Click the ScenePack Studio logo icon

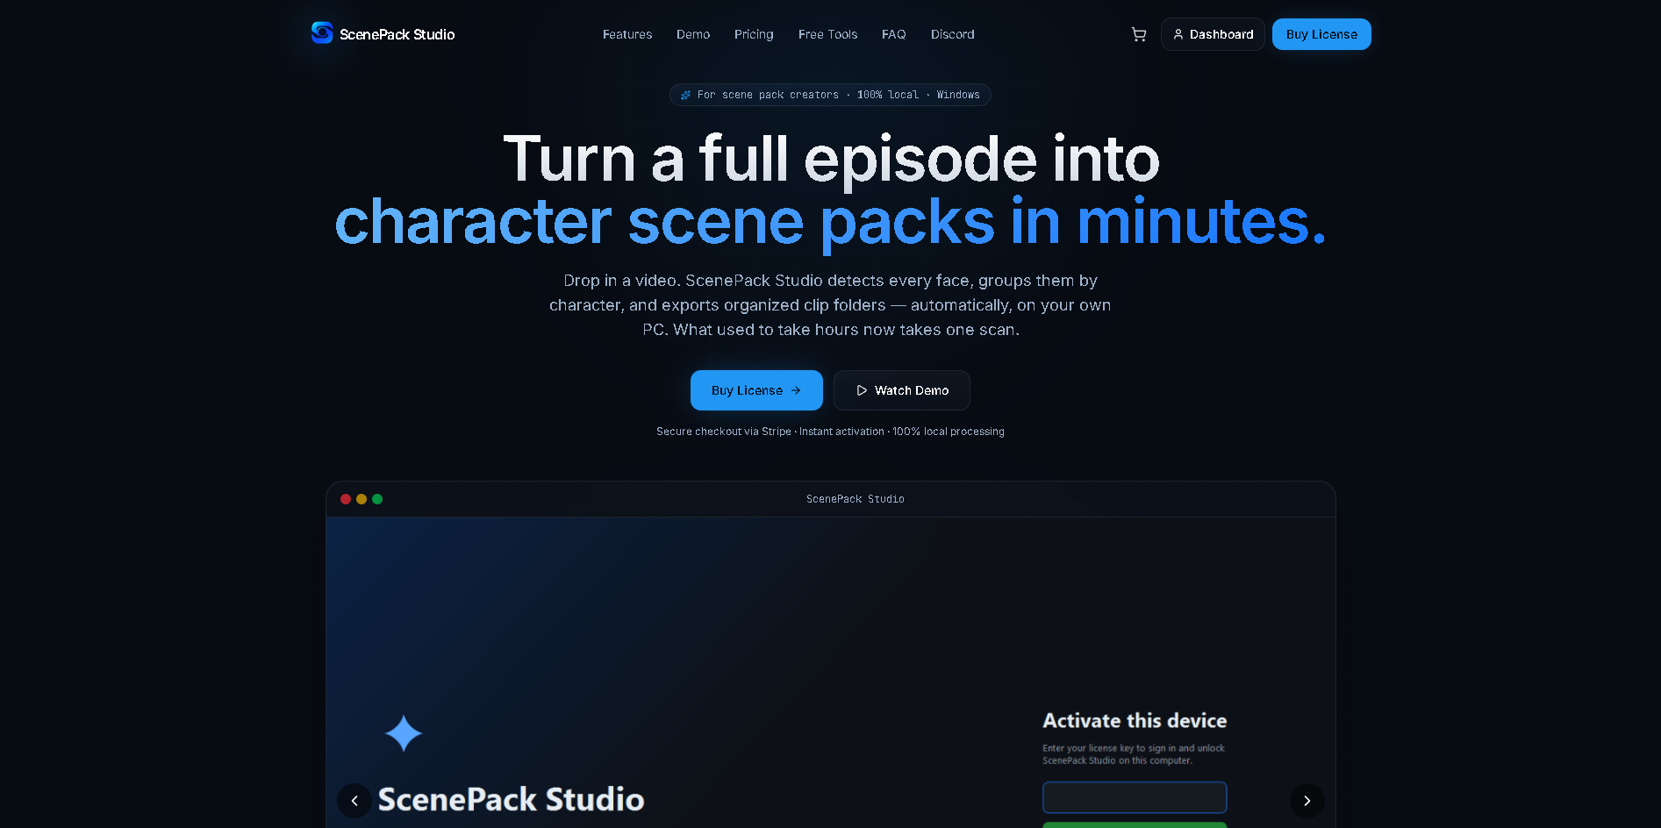[322, 33]
